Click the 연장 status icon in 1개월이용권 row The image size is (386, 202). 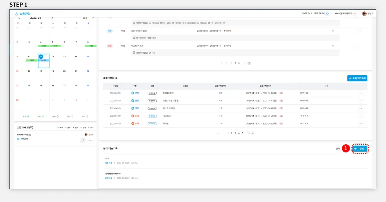pyautogui.click(x=133, y=93)
